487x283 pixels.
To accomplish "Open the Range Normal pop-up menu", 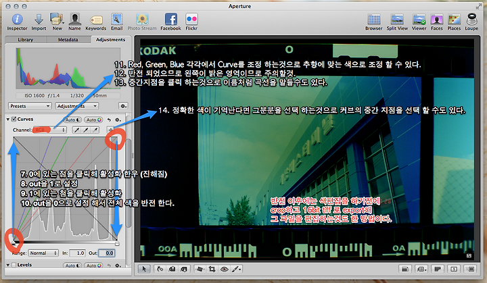I will click(43, 253).
